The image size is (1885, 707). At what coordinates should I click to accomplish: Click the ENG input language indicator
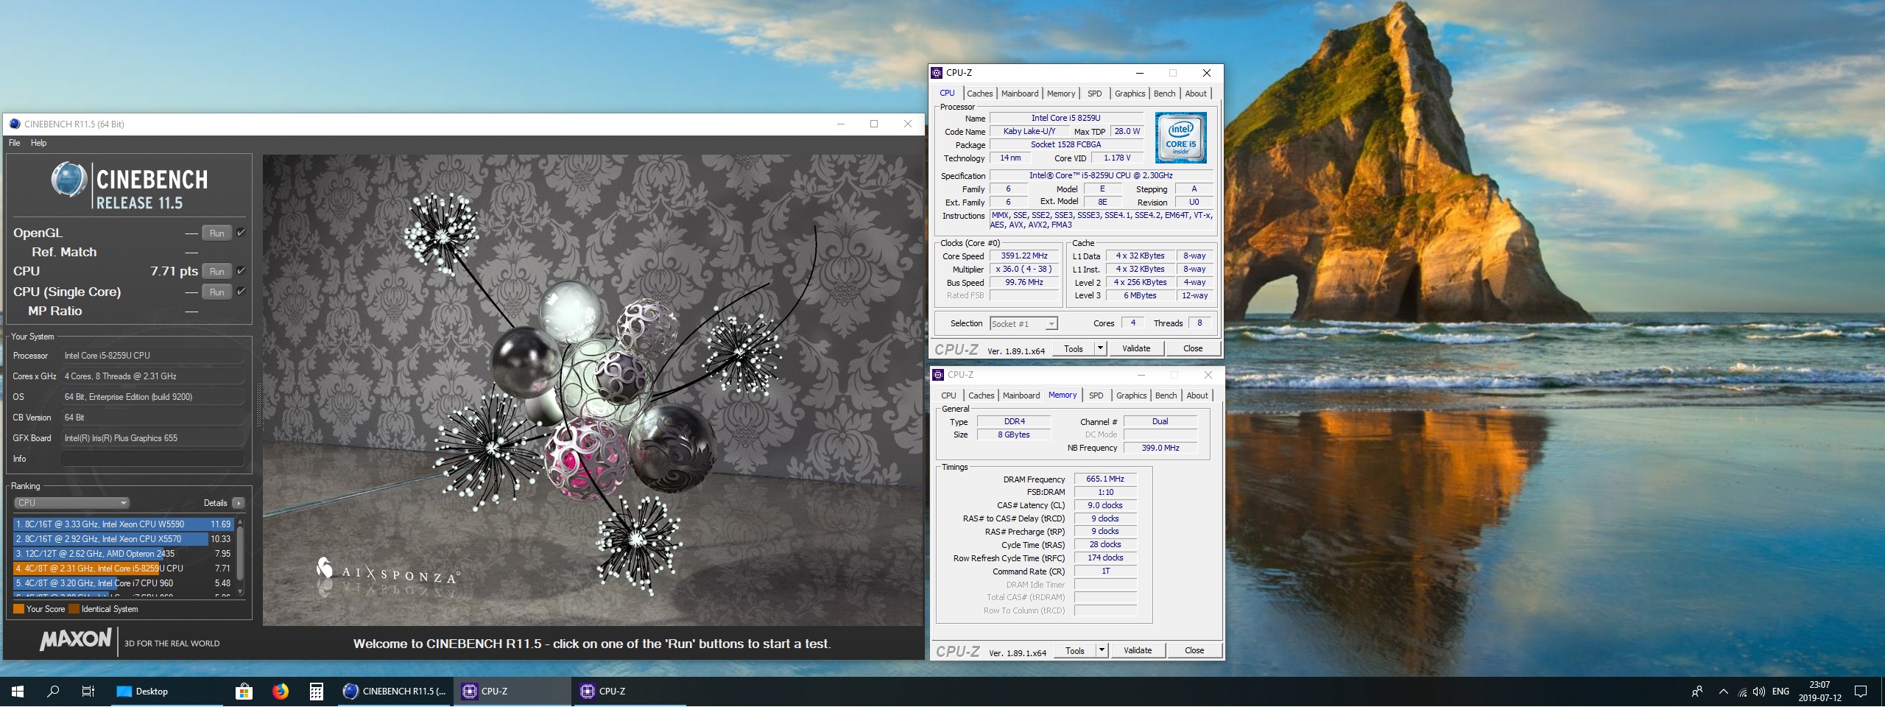(x=1780, y=692)
